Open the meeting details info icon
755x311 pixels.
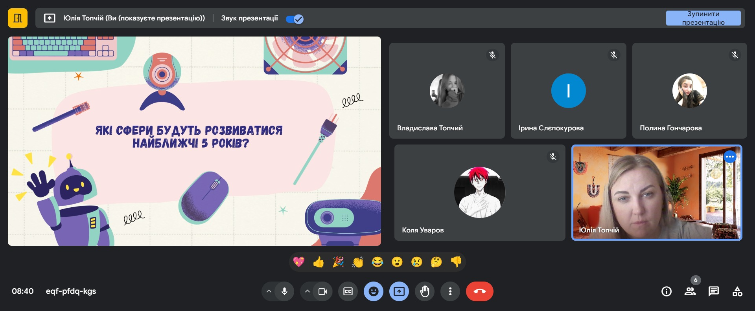[667, 291]
